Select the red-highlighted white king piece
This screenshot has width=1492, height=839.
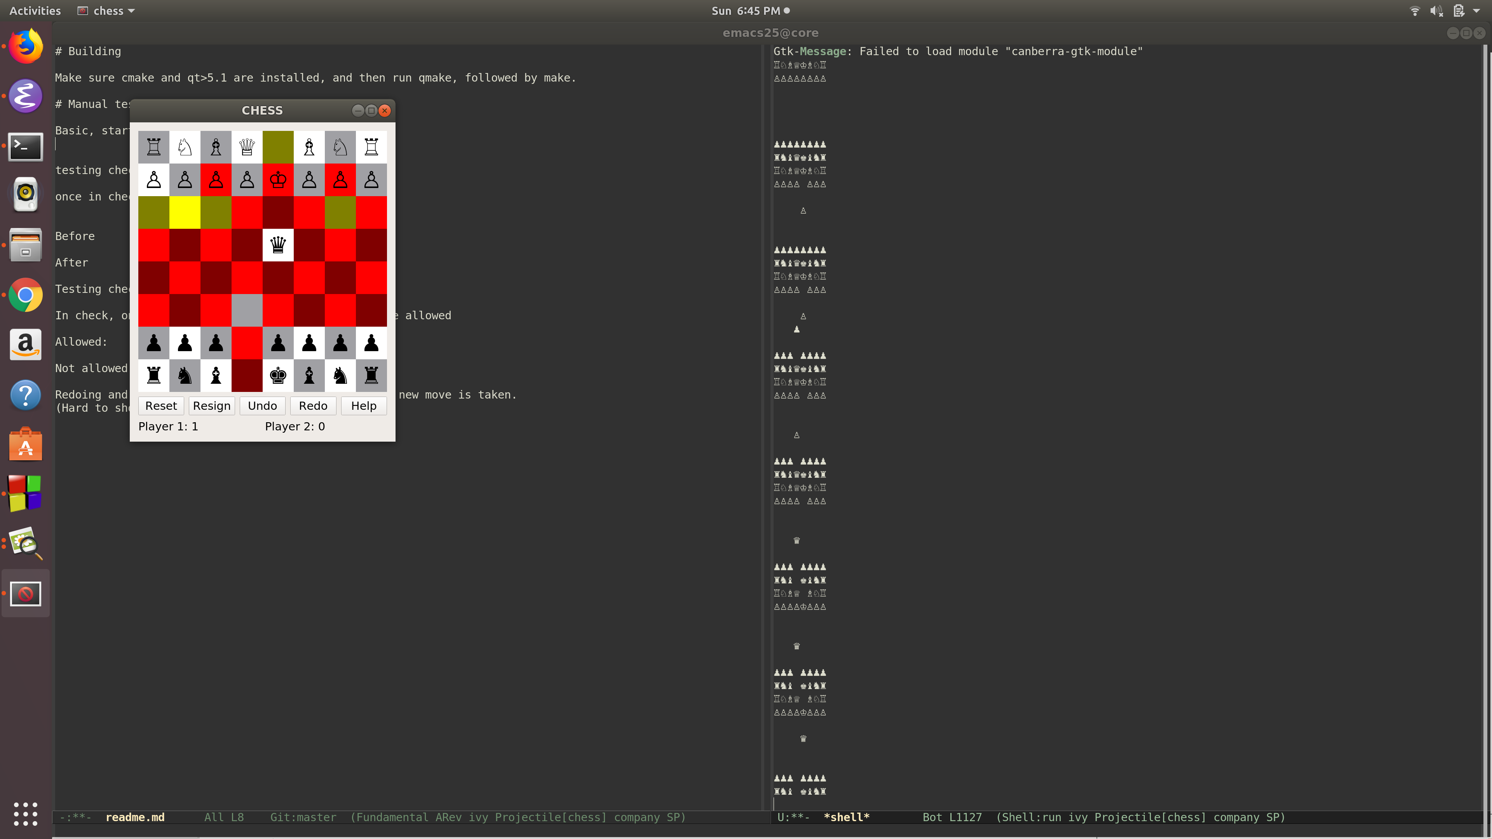tap(278, 180)
